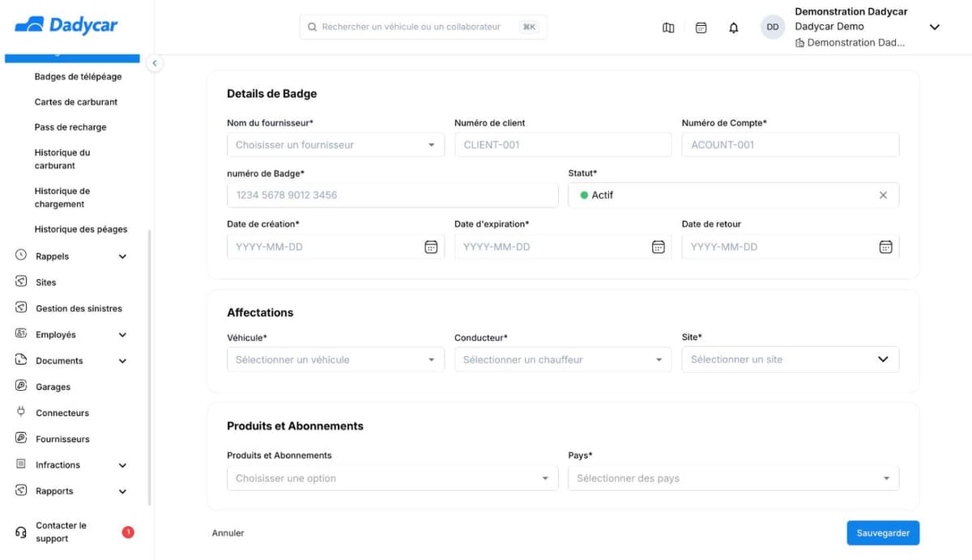Click the numéro de Badge field
Image resolution: width=972 pixels, height=560 pixels.
coord(393,195)
